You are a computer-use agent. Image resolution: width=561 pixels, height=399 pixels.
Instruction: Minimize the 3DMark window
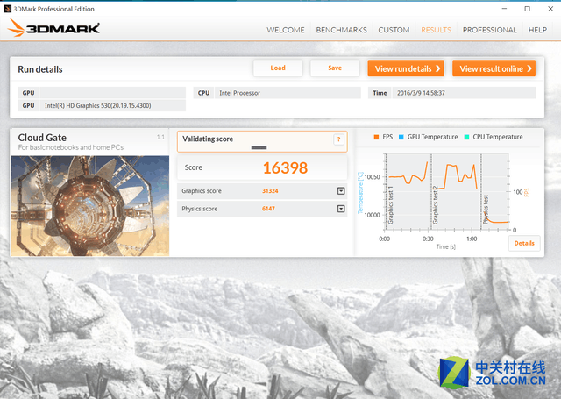click(505, 9)
